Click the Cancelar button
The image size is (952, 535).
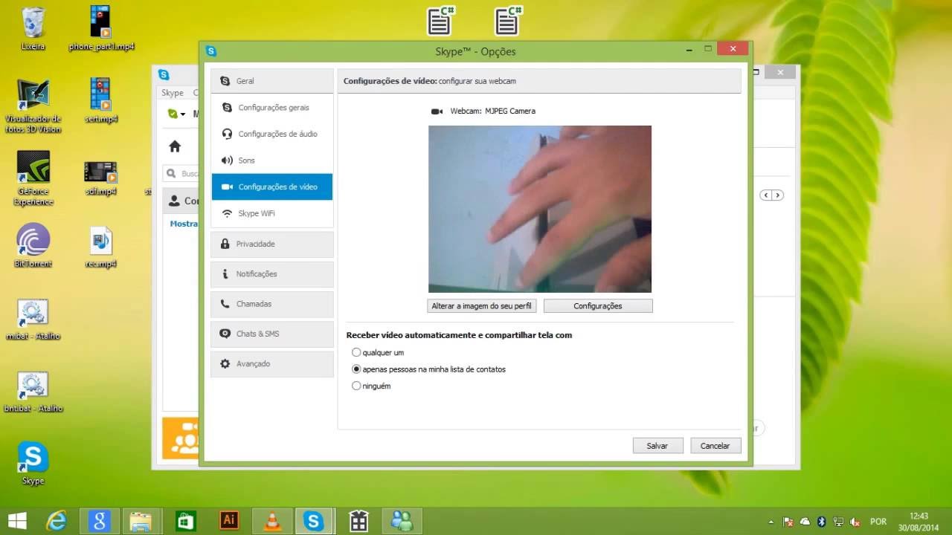click(715, 446)
